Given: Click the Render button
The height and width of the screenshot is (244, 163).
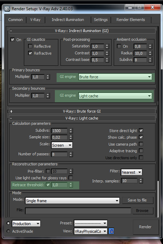Looking at the screenshot, I should pyautogui.click(x=145, y=227).
